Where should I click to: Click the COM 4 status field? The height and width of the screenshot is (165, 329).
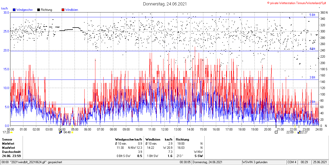click(x=292, y=162)
